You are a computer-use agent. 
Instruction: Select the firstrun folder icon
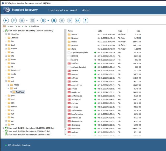(x=69, y=35)
